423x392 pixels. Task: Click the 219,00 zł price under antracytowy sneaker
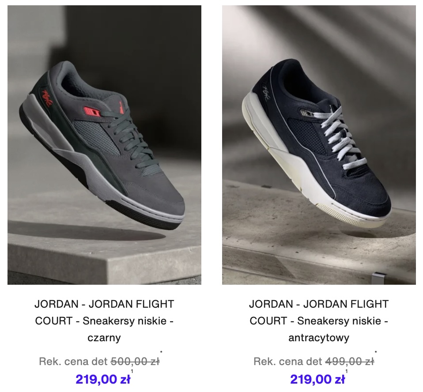tap(317, 379)
